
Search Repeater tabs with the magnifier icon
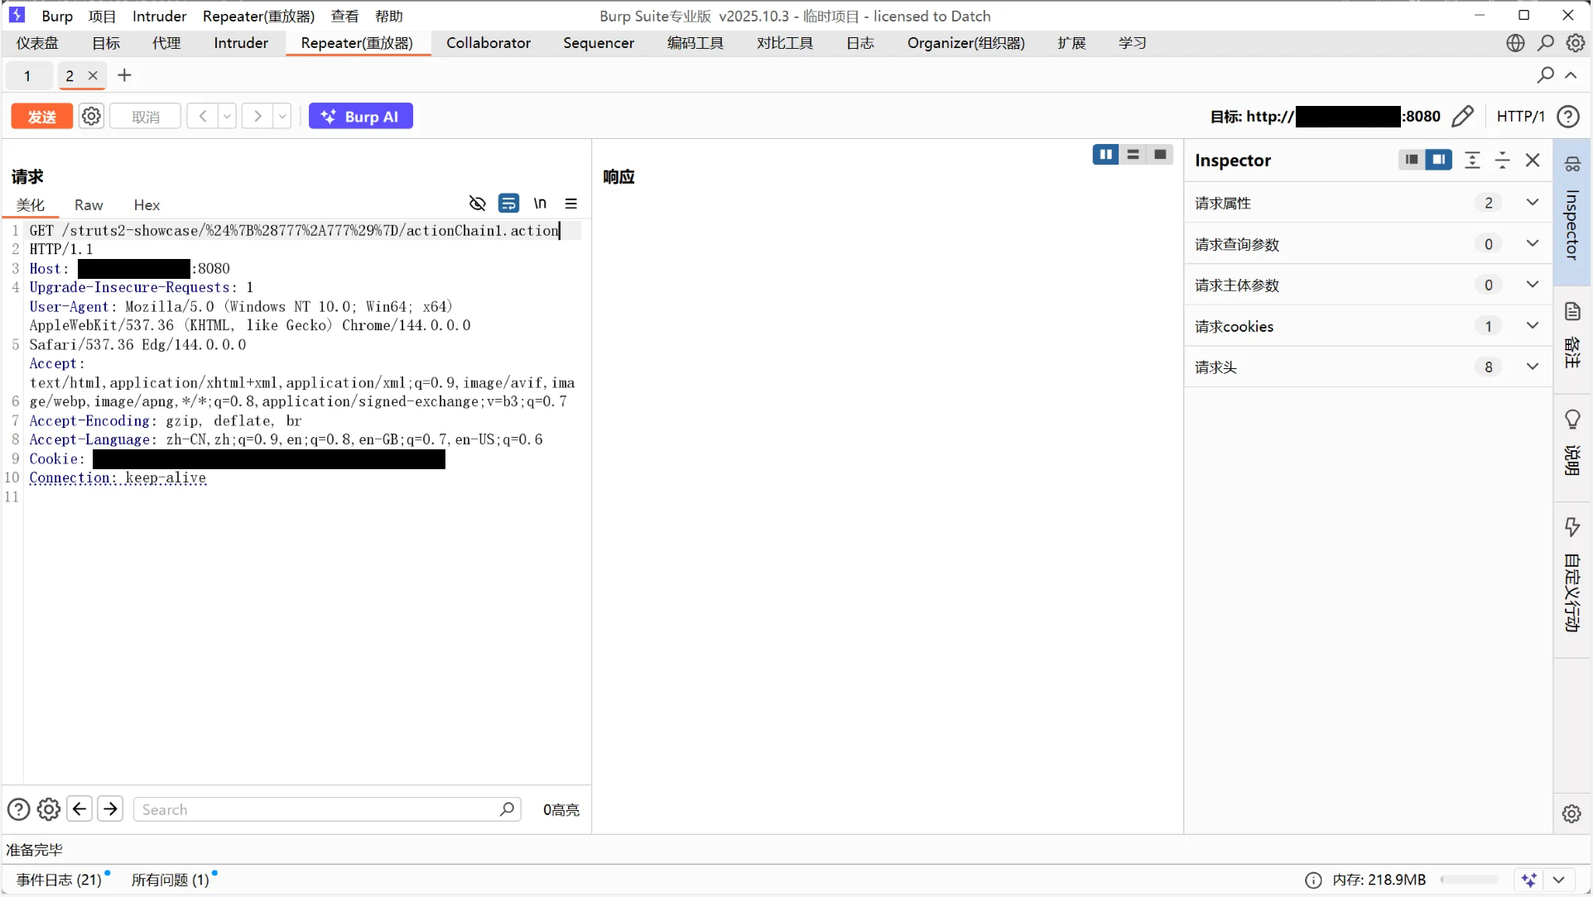coord(1546,75)
